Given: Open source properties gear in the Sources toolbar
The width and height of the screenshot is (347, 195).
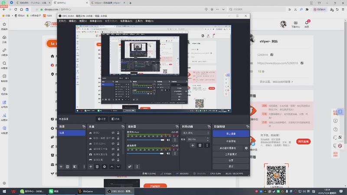Looking at the screenshot, I should pos(105,167).
